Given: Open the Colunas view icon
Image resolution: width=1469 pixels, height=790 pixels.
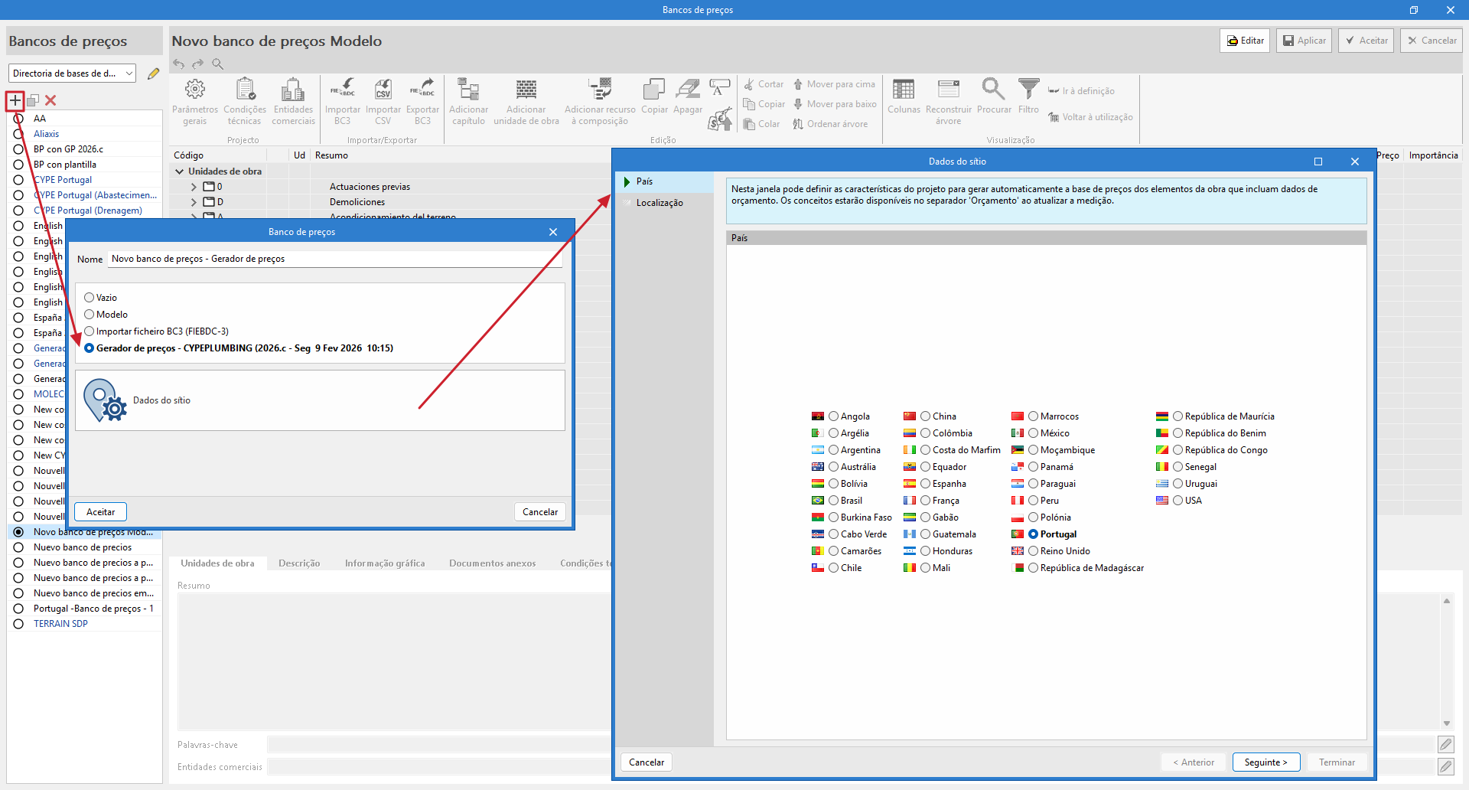Looking at the screenshot, I should (904, 96).
